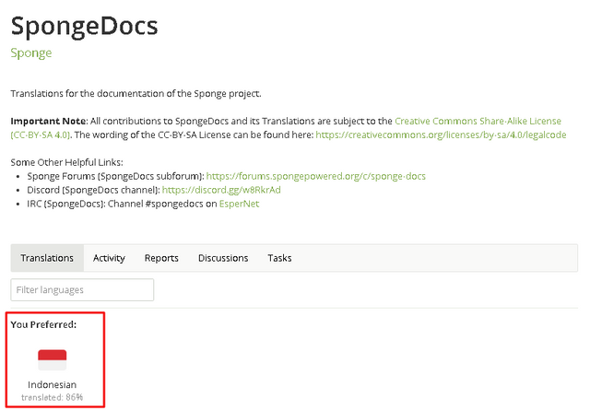Image resolution: width=590 pixels, height=410 pixels.
Task: Focus the Filter languages input field
Action: (82, 289)
